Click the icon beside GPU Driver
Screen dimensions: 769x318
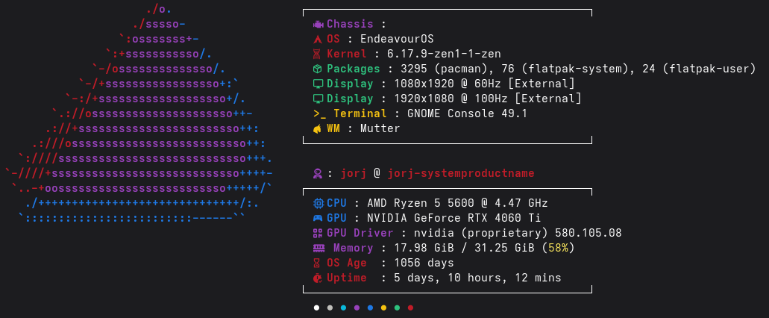[x=318, y=233]
